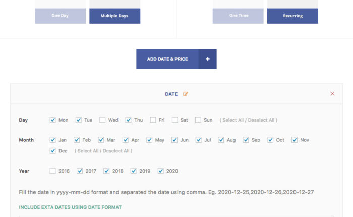
Task: Check the Fri day checkbox
Action: point(153,120)
